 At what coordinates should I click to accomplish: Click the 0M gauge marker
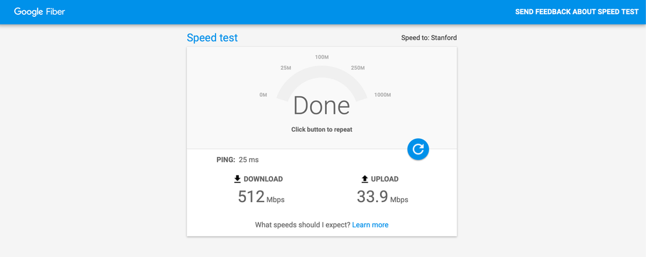click(x=263, y=95)
